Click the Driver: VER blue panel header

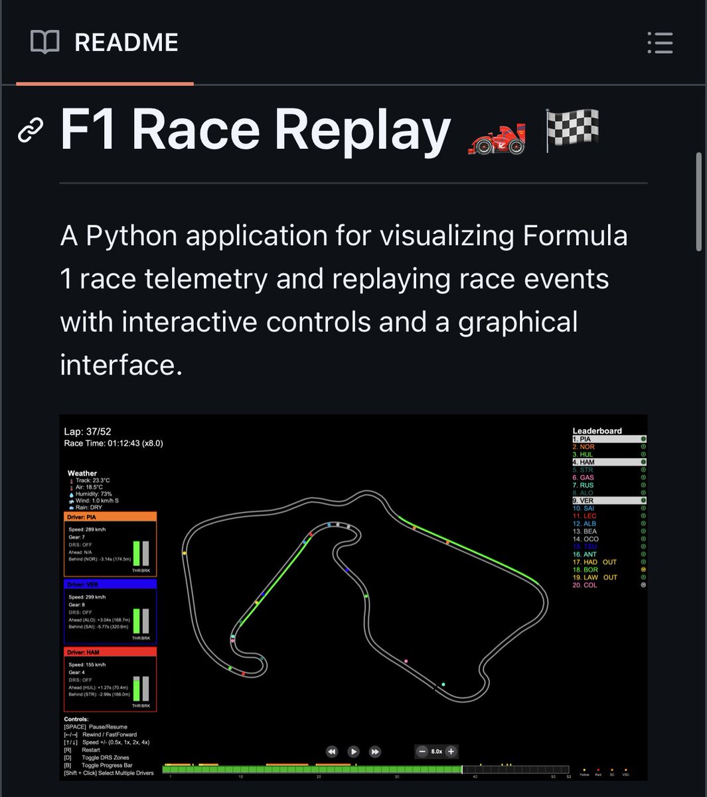110,584
